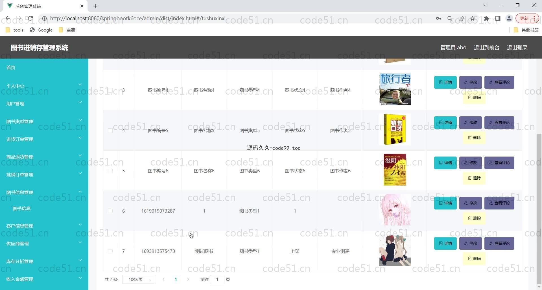Viewport: 542px width, 290px height.
Task: Open the browser extensions puzzle icon
Action: click(x=486, y=19)
